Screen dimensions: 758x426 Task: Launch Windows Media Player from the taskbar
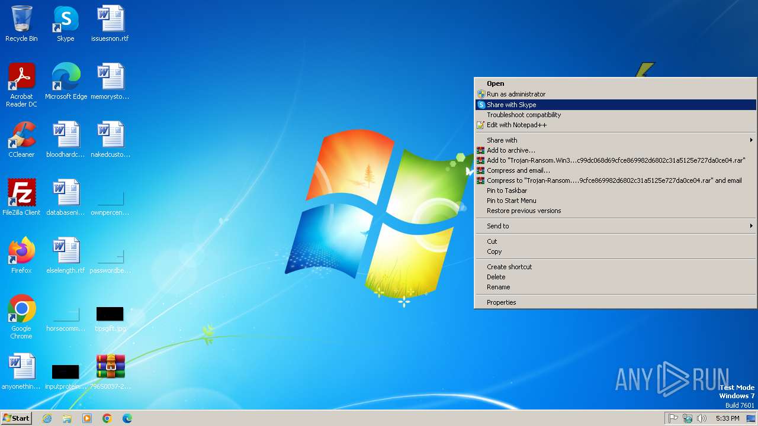point(87,418)
